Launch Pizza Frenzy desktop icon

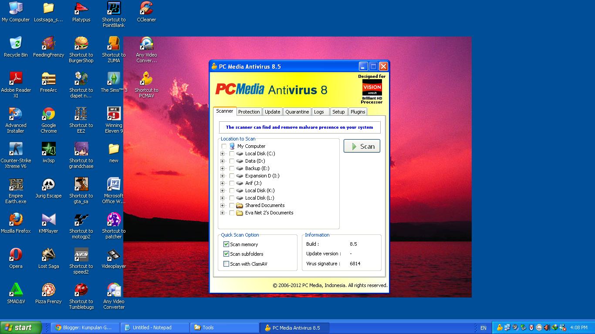coord(48,294)
